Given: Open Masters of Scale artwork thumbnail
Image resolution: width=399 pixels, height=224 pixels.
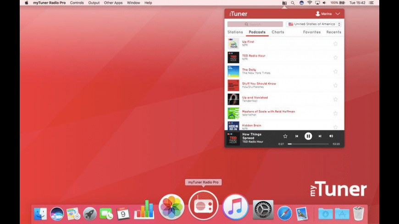Looking at the screenshot, I should click(233, 113).
